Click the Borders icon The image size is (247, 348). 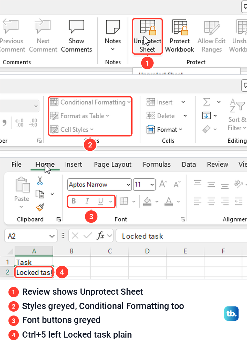(124, 201)
